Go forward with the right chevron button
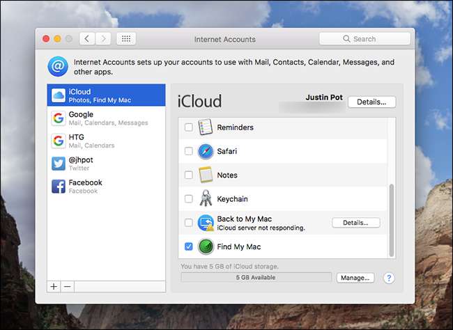Viewport: 453px width, 330px height. click(x=103, y=39)
